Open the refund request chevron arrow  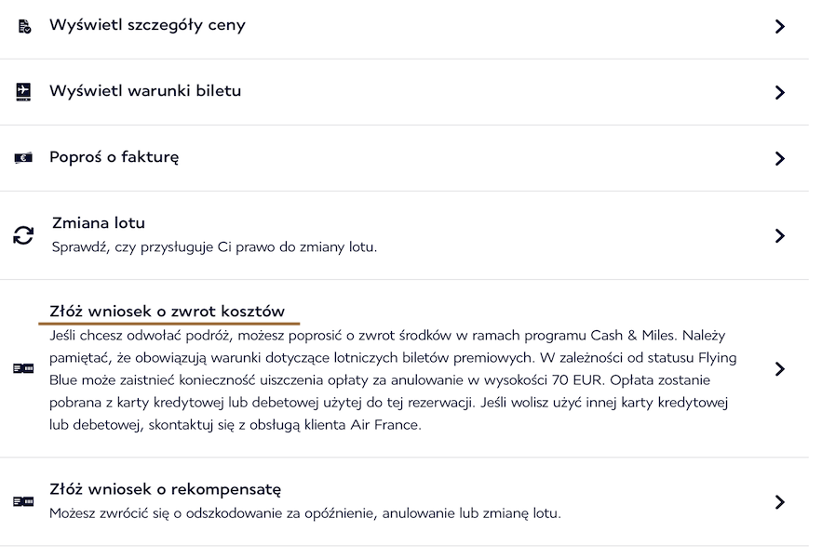click(779, 369)
